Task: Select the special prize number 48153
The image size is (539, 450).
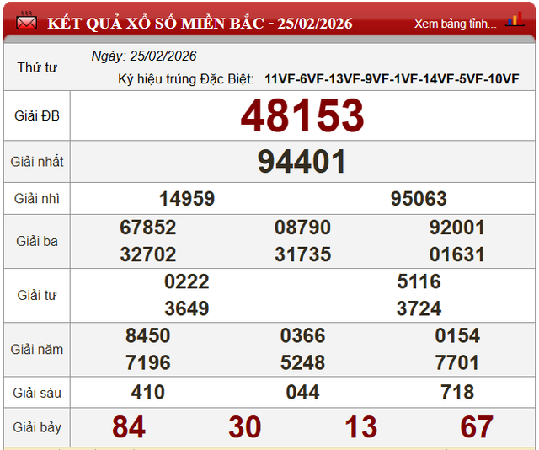Action: 302,116
